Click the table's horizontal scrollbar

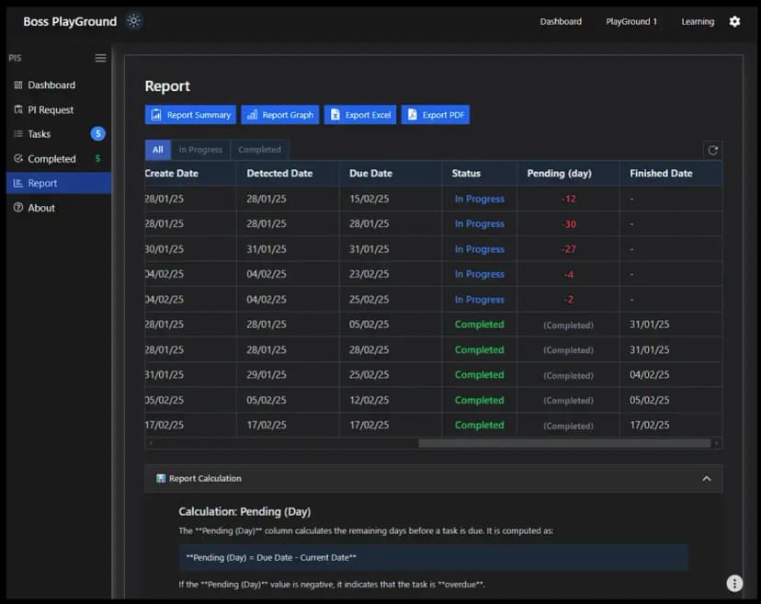pos(564,443)
